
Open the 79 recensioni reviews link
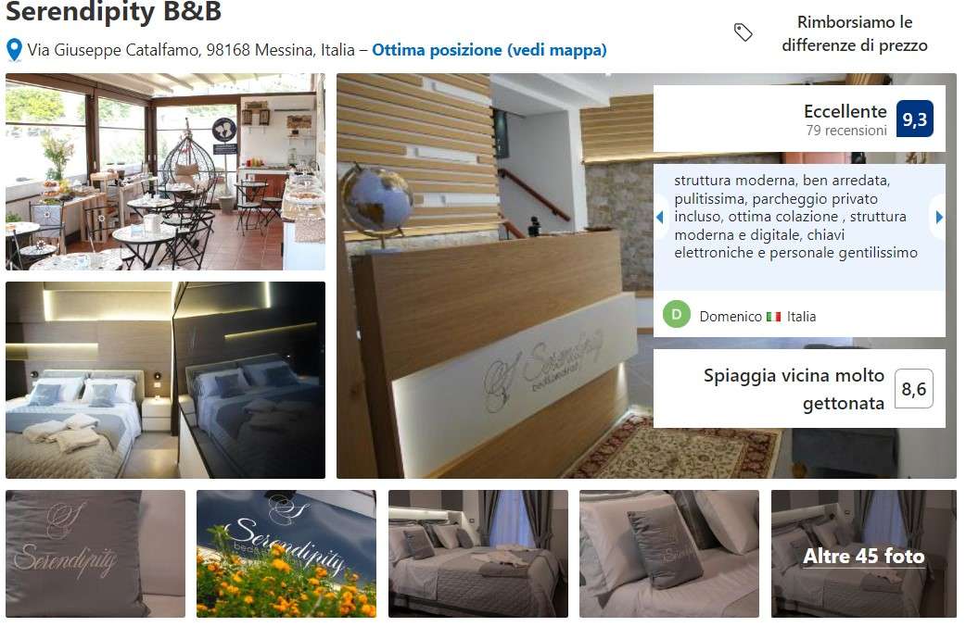click(846, 131)
